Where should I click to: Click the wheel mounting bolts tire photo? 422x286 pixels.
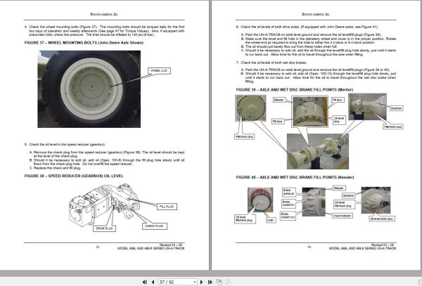89,89
